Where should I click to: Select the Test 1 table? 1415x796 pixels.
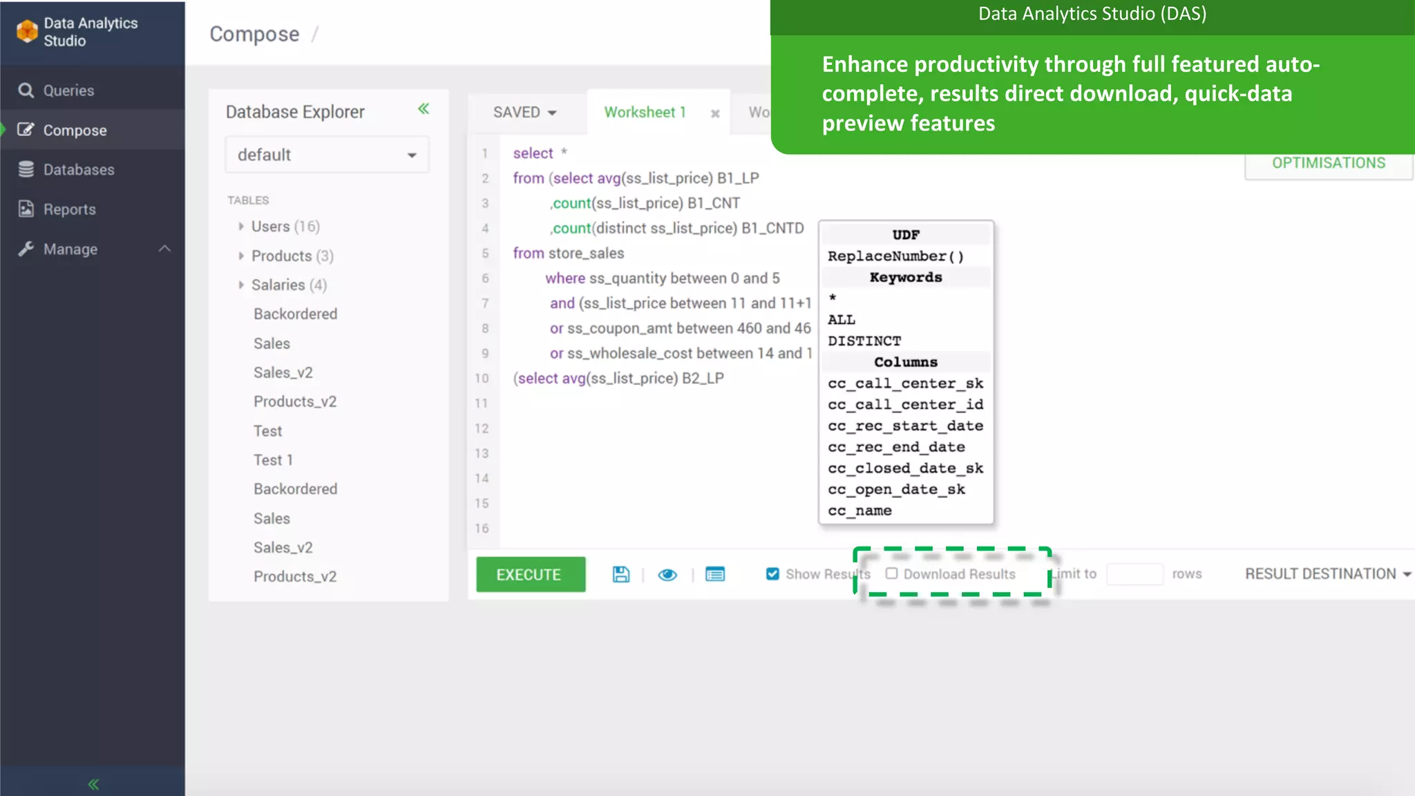point(273,460)
